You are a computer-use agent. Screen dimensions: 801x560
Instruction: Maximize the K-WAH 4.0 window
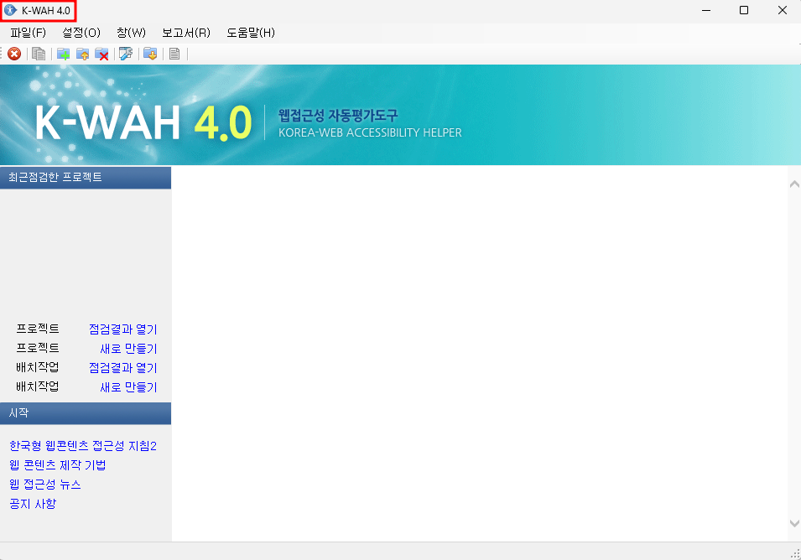pos(744,10)
